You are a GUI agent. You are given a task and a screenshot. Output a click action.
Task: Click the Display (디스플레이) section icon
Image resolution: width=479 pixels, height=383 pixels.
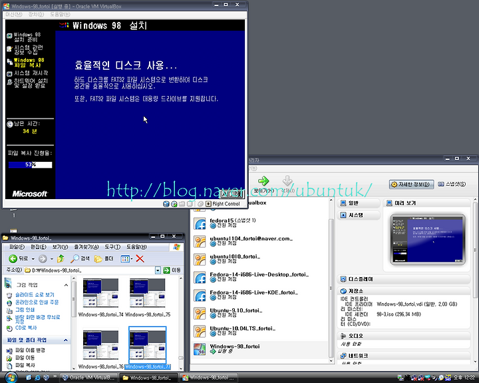[x=343, y=279]
